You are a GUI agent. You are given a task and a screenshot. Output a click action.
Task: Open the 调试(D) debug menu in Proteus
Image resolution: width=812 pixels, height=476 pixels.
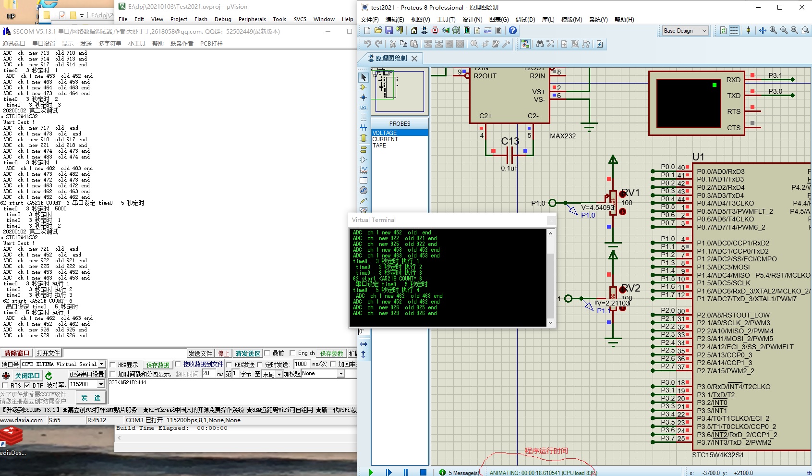click(x=525, y=19)
